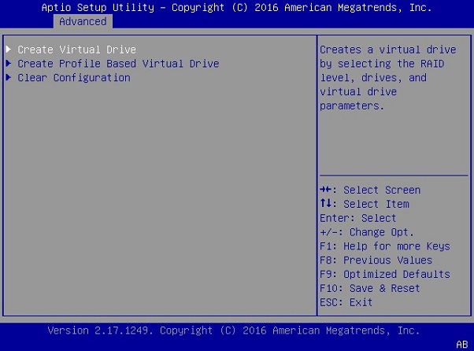
Task: Open Create Profile Based Virtual Drive
Action: 118,64
